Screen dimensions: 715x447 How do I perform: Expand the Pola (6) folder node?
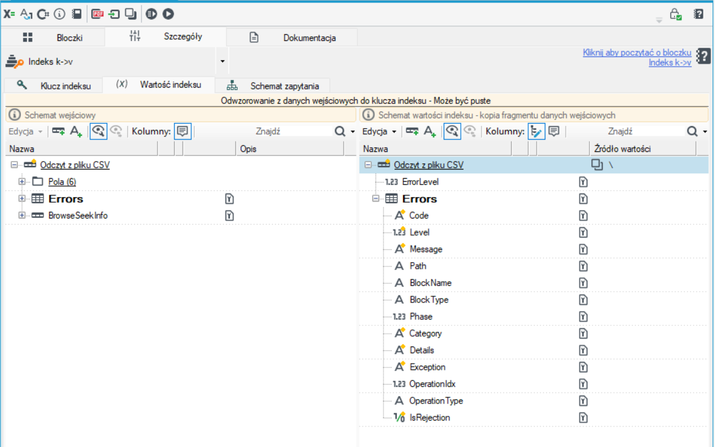(x=21, y=181)
